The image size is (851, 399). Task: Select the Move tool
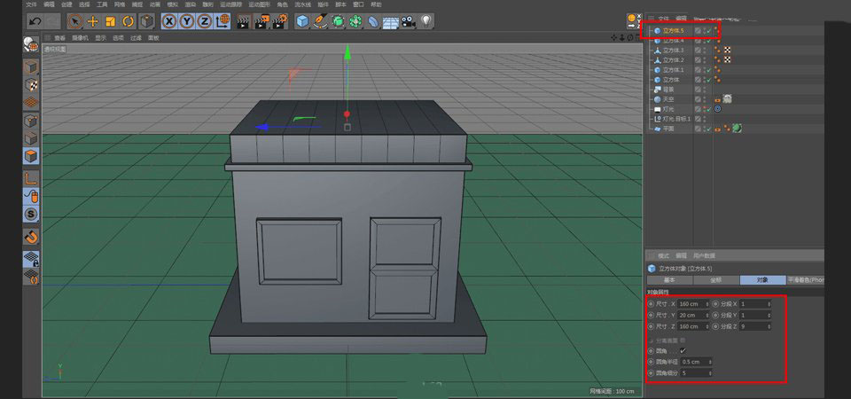(92, 20)
